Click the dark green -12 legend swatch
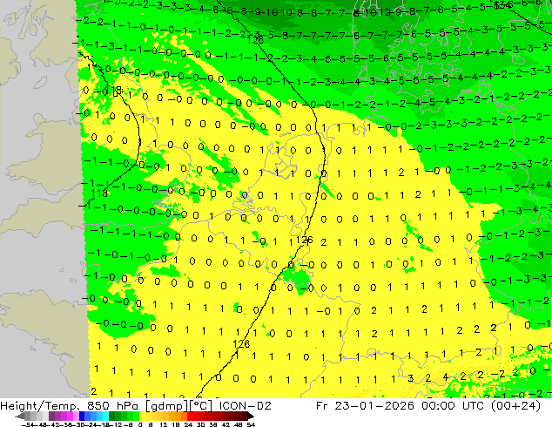Viewport: 552px width, 427px height. tap(111, 416)
